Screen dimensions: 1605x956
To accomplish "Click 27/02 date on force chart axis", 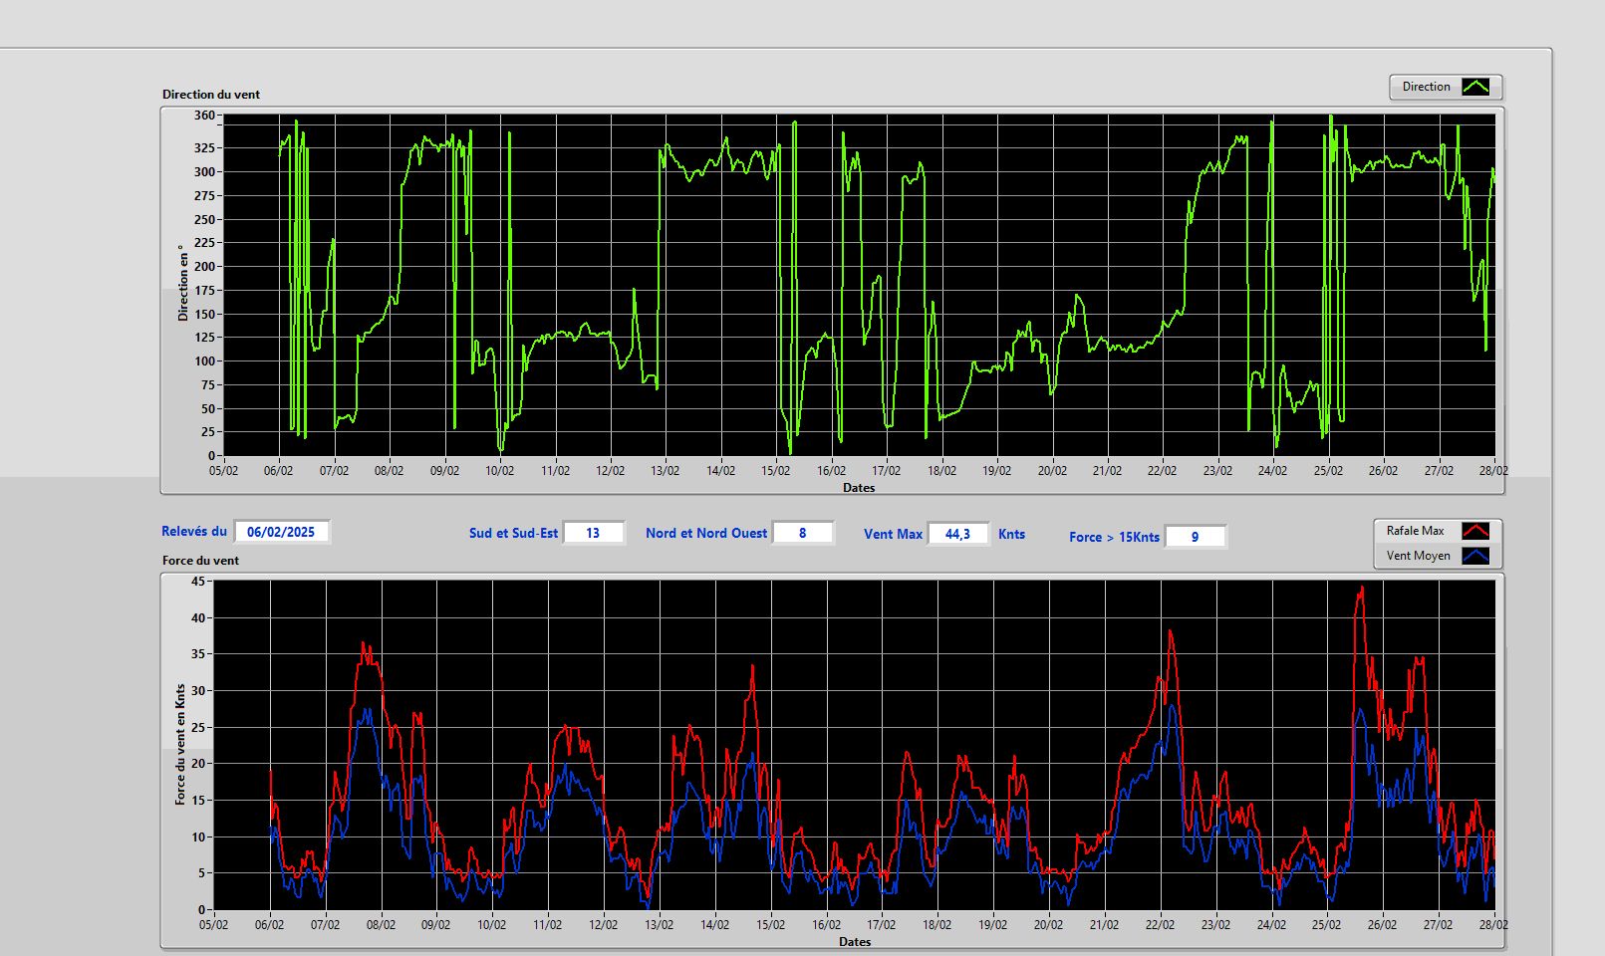I will click(x=1438, y=925).
